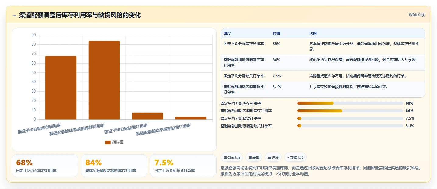The image size is (437, 189).
Task: Click table cell 3.1% in 数据 column
Action: click(277, 87)
